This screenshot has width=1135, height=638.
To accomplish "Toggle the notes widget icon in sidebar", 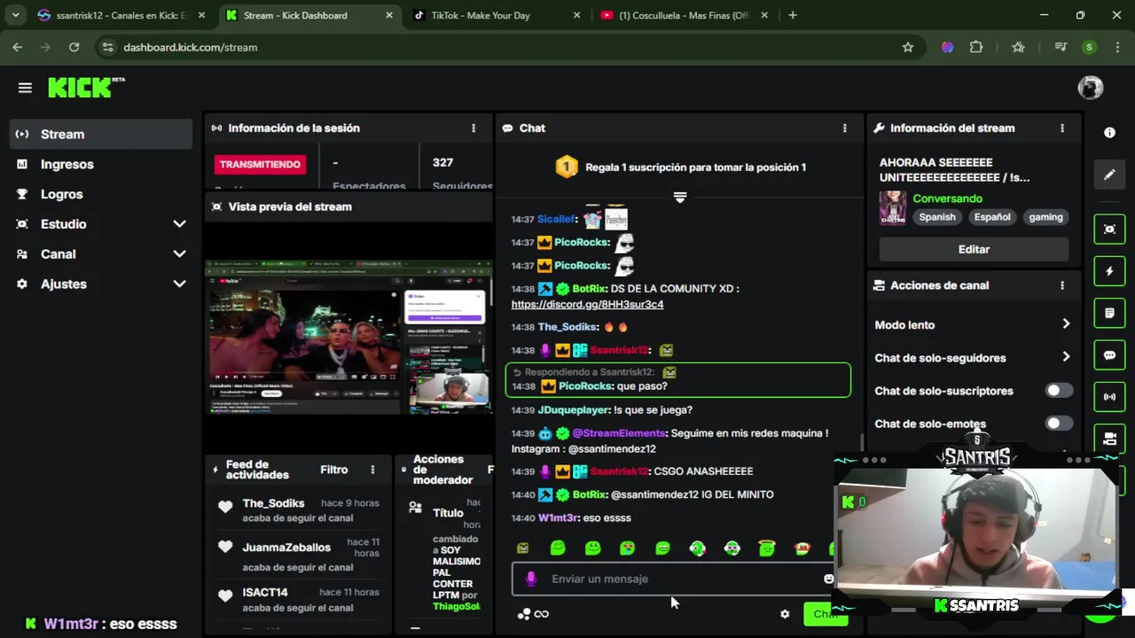I will tap(1109, 313).
